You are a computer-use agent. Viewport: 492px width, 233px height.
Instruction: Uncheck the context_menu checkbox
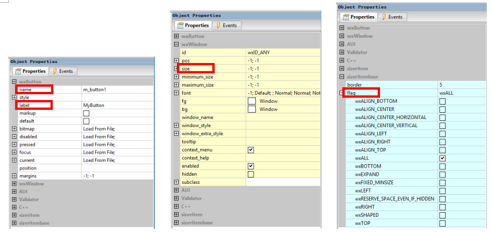251,150
